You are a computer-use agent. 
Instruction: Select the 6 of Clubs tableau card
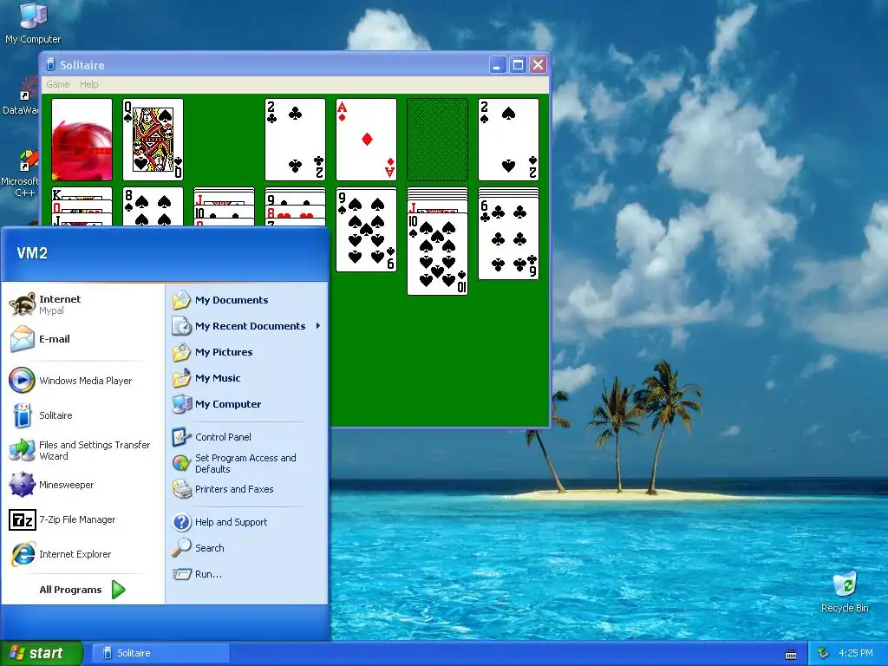(x=508, y=238)
